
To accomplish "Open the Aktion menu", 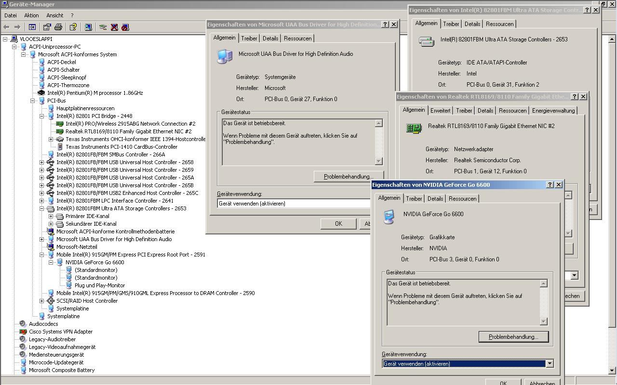I will [31, 15].
